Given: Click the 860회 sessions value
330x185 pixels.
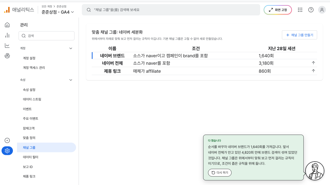Looking at the screenshot, I should pyautogui.click(x=265, y=71).
